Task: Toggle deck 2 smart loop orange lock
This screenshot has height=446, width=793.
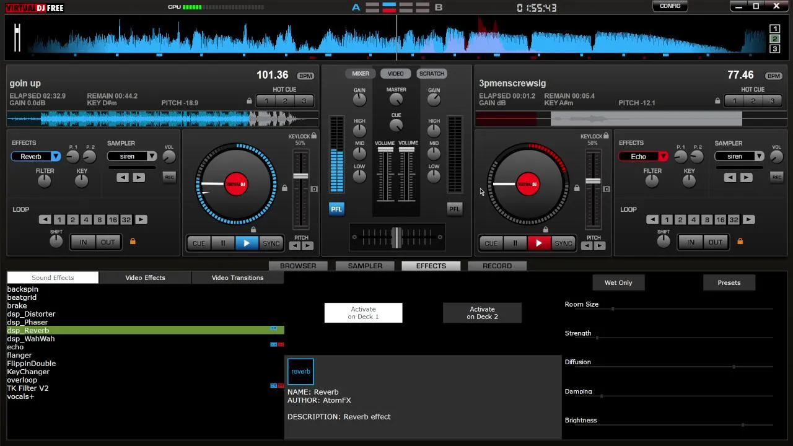Action: click(740, 241)
